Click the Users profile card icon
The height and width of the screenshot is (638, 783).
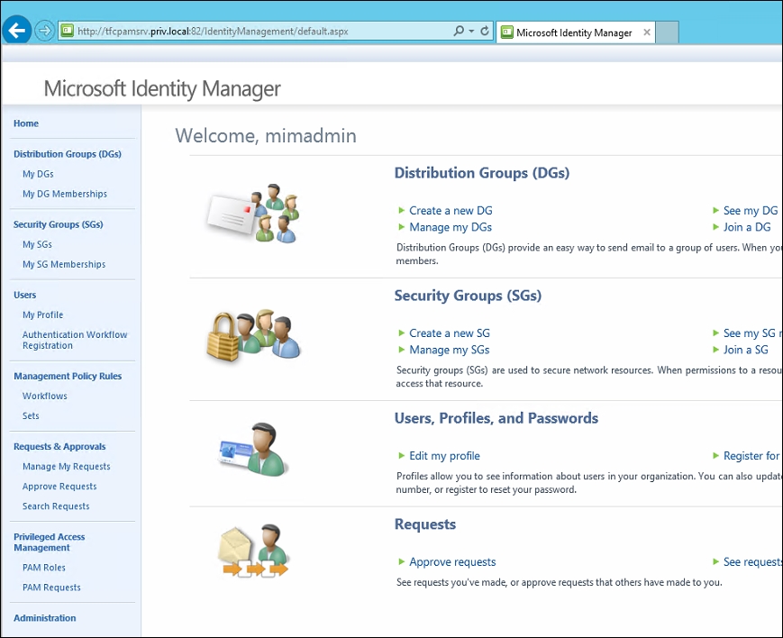point(252,449)
